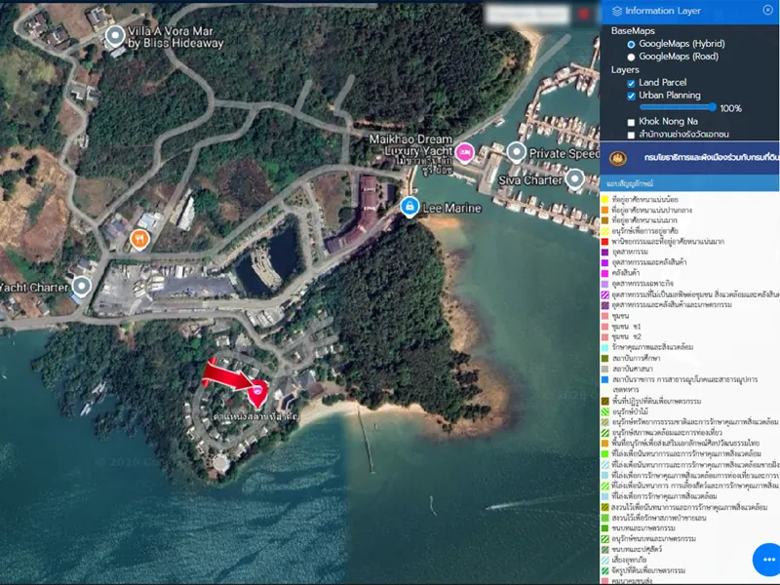Switch basemap to GoogleMaps (Road)

click(631, 57)
